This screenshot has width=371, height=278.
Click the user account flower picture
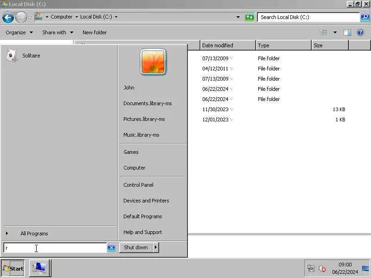pos(153,62)
